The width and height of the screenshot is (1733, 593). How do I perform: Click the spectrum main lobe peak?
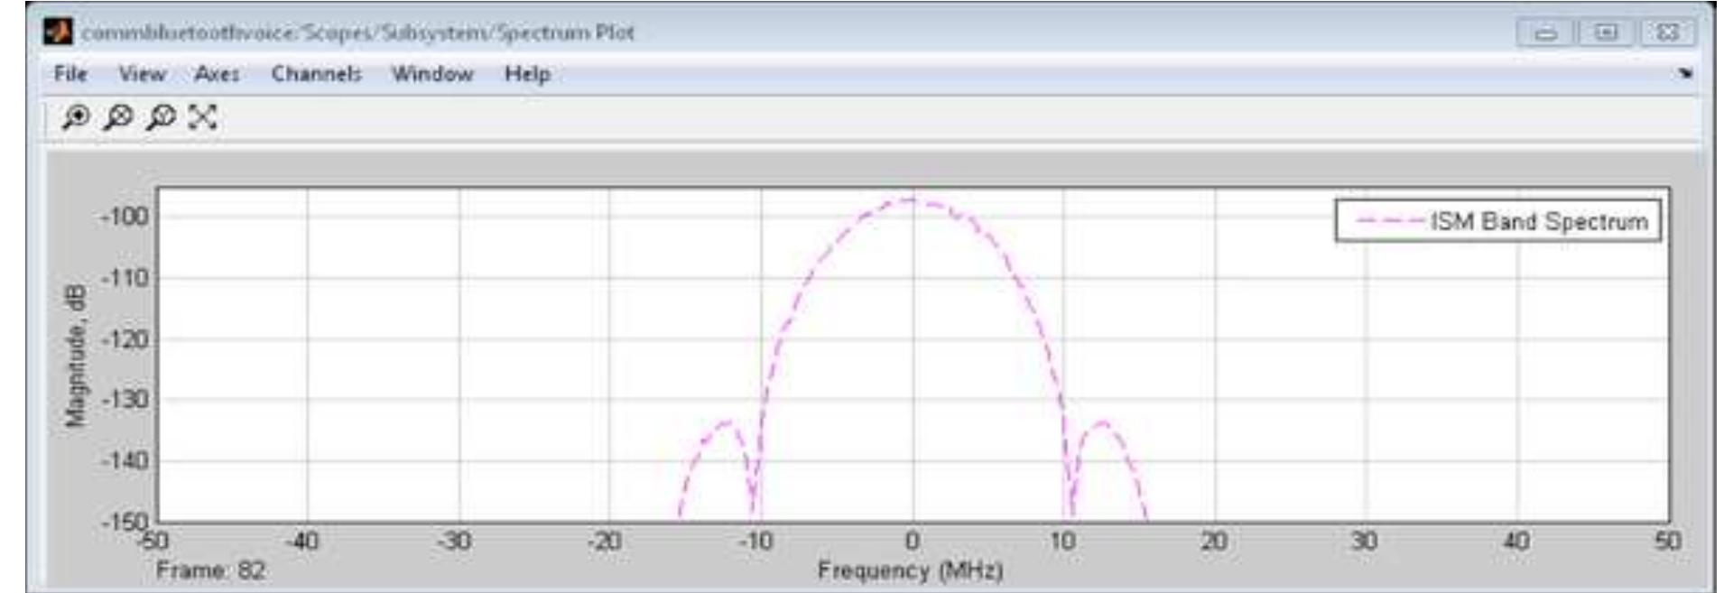pyautogui.click(x=910, y=199)
